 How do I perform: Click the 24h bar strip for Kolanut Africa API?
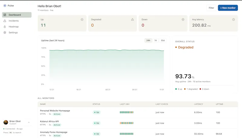[126, 123]
